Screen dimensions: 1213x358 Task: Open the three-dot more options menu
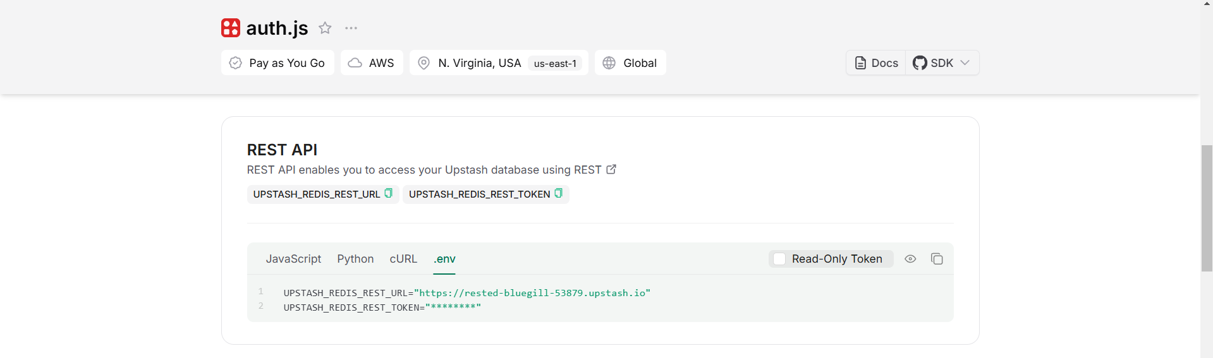pos(351,28)
